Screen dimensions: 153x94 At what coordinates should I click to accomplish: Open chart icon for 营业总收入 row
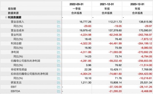point(59,22)
